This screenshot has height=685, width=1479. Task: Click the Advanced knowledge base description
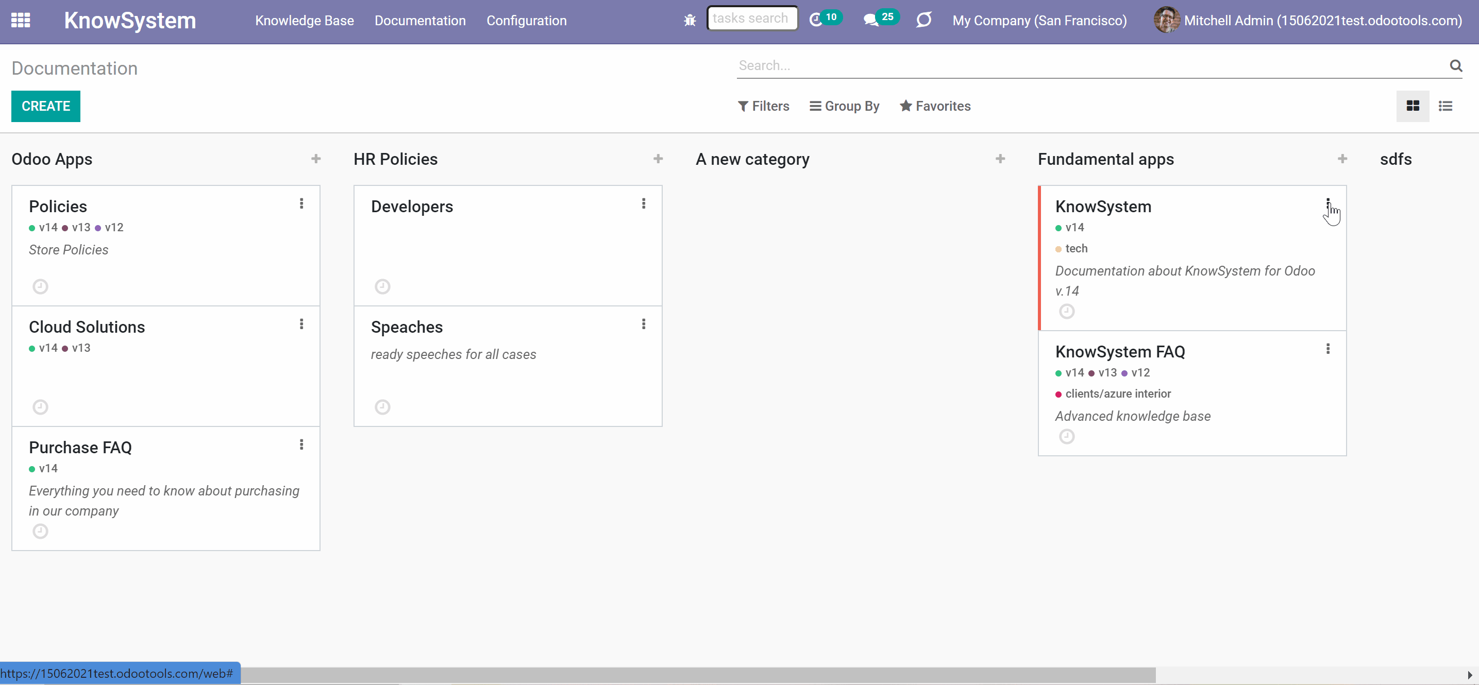click(1133, 416)
